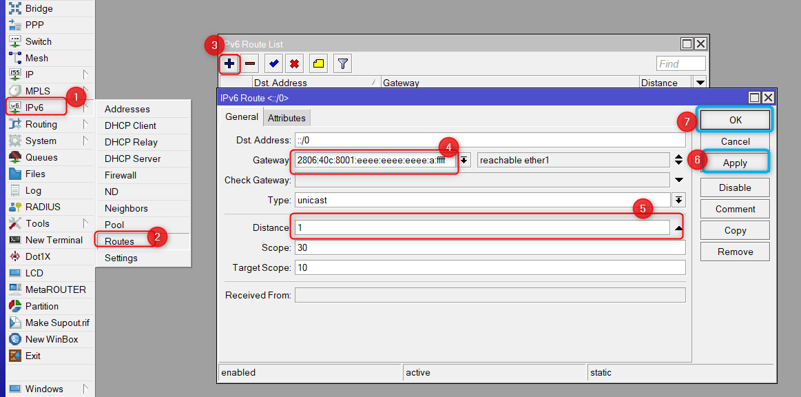
Task: Open New Terminal from sidebar
Action: point(54,240)
